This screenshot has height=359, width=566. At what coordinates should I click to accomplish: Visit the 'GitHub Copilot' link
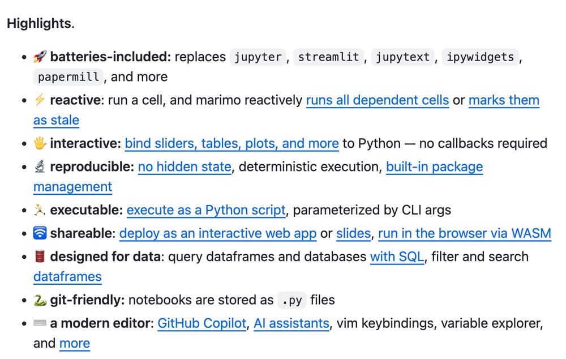click(202, 323)
